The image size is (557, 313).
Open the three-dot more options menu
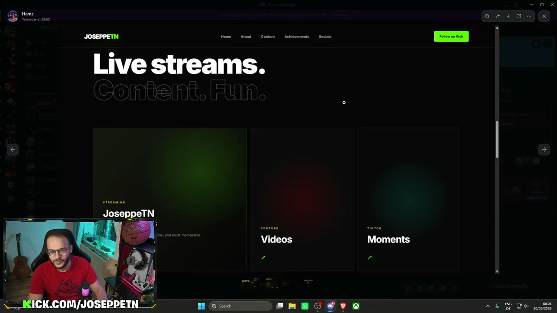click(x=529, y=16)
